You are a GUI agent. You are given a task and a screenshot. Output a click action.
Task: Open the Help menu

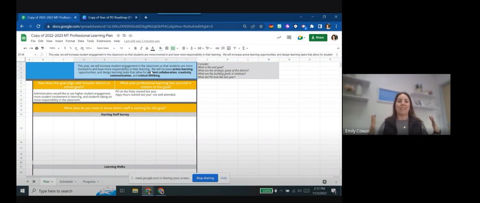point(117,41)
